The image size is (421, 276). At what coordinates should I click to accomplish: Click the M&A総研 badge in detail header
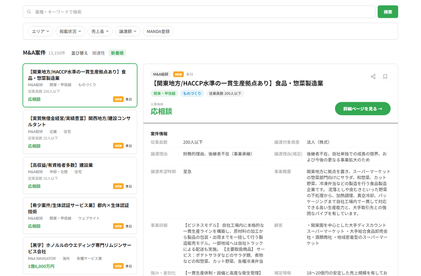pos(161,74)
